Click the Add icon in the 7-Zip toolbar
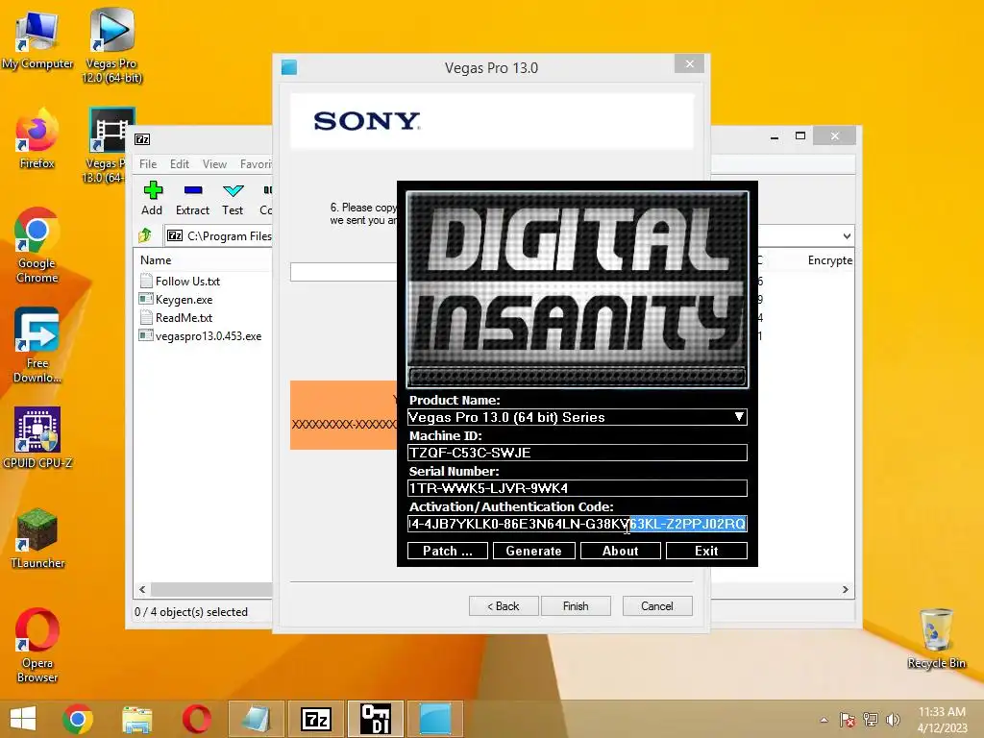The image size is (984, 738). tap(152, 198)
